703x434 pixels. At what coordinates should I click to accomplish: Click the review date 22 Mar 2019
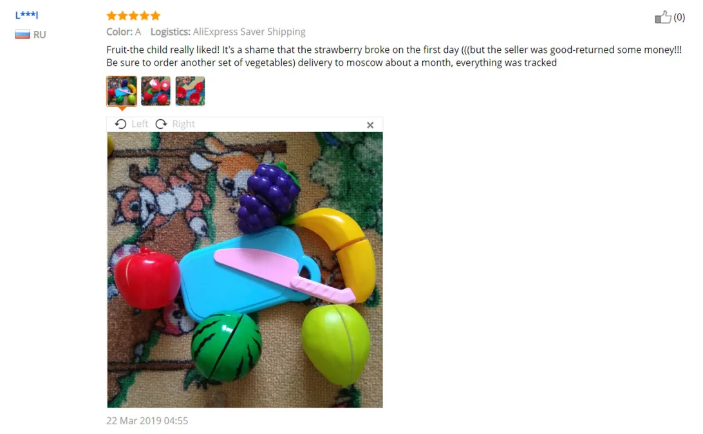click(x=147, y=420)
